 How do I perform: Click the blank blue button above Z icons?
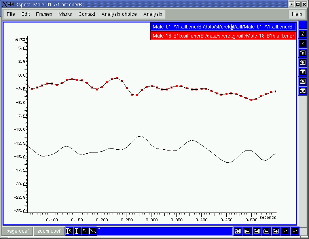303,25
